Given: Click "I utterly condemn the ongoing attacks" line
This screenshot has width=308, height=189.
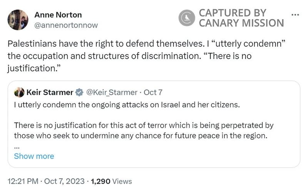Looking at the screenshot, I should (127, 105).
